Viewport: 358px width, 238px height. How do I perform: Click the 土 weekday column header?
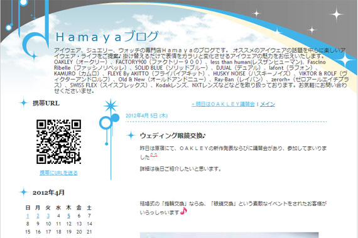[x=89, y=208]
